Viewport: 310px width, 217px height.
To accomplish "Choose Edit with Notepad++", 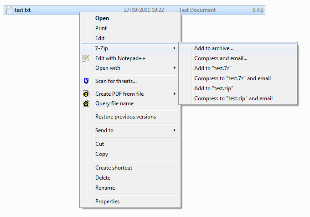I will [x=129, y=58].
